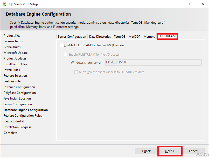
Task: Click Global Rules in the step list
Action: click(x=12, y=47)
